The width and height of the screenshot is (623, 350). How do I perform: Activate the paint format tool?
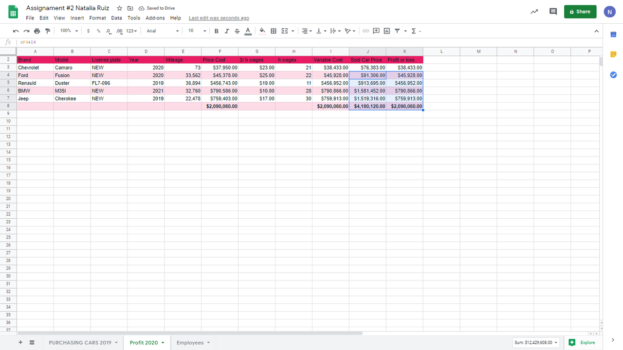(x=47, y=31)
